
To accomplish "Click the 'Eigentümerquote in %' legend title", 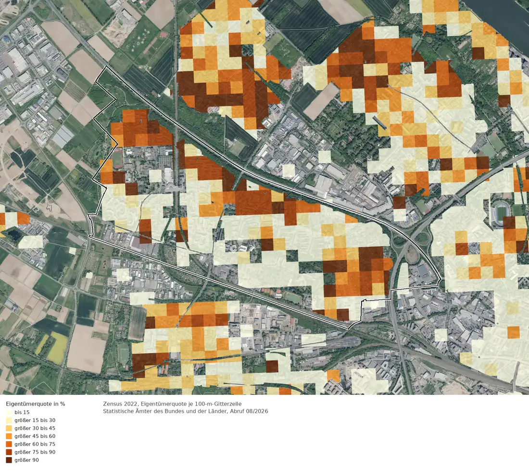I will click(36, 404).
